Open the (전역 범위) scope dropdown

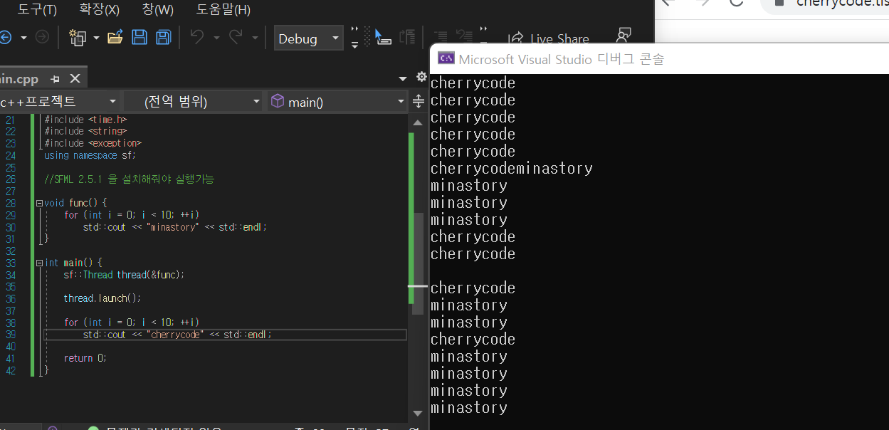[x=194, y=102]
